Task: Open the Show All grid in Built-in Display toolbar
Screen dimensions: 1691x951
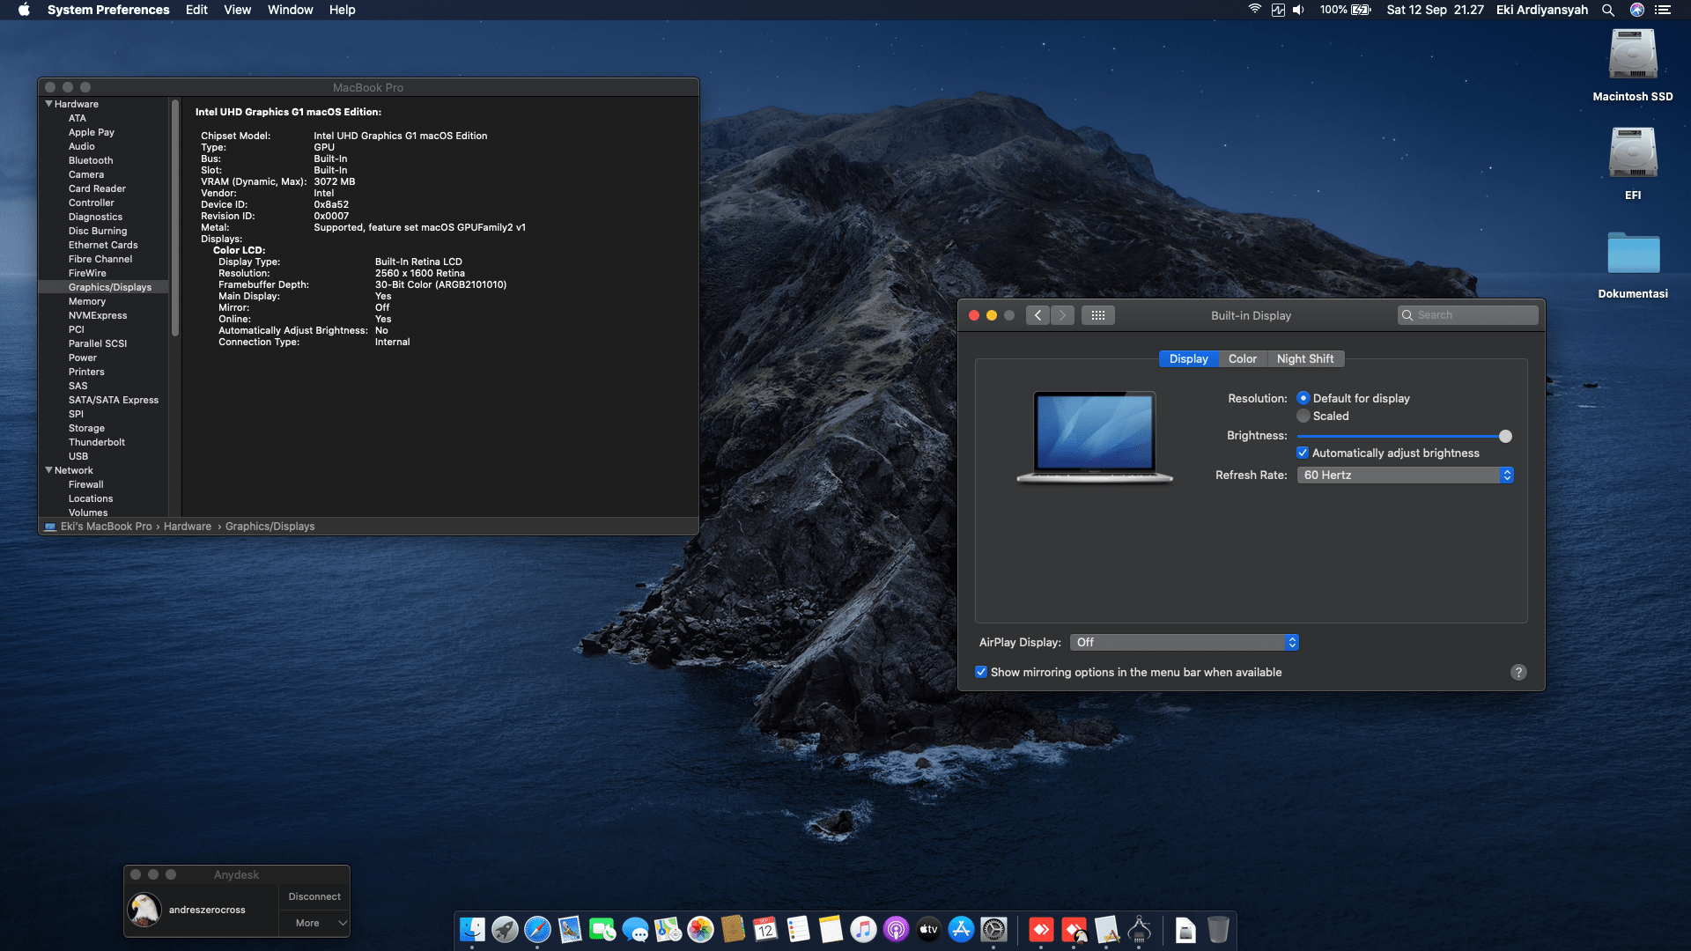Action: (x=1098, y=314)
